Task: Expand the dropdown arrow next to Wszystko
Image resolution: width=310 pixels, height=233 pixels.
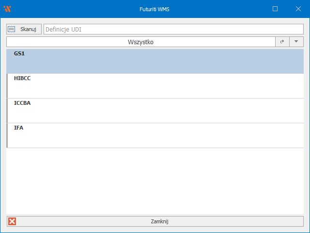Action: [x=296, y=42]
